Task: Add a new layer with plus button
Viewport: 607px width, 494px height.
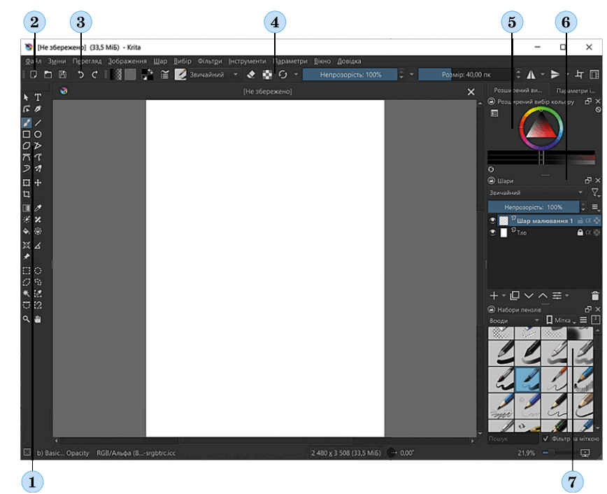Action: click(x=494, y=296)
